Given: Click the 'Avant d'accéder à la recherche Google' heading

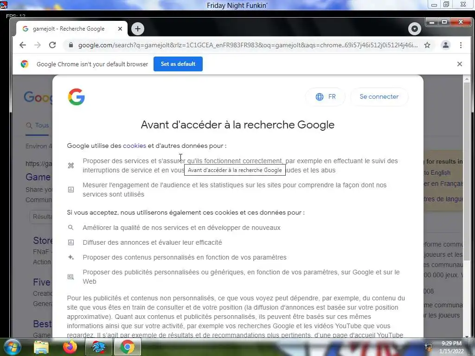Looking at the screenshot, I should 237,125.
